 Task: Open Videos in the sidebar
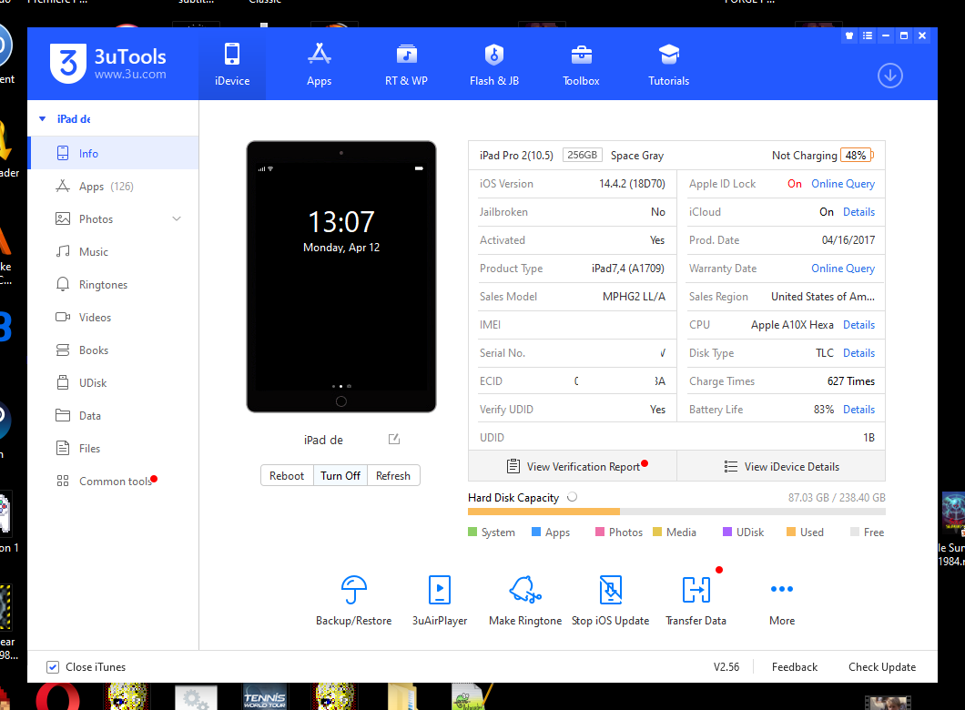pyautogui.click(x=113, y=318)
